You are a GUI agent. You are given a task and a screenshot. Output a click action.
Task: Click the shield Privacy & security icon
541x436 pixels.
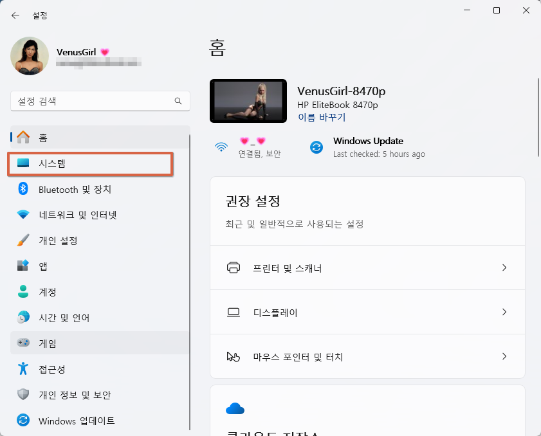[x=23, y=394]
